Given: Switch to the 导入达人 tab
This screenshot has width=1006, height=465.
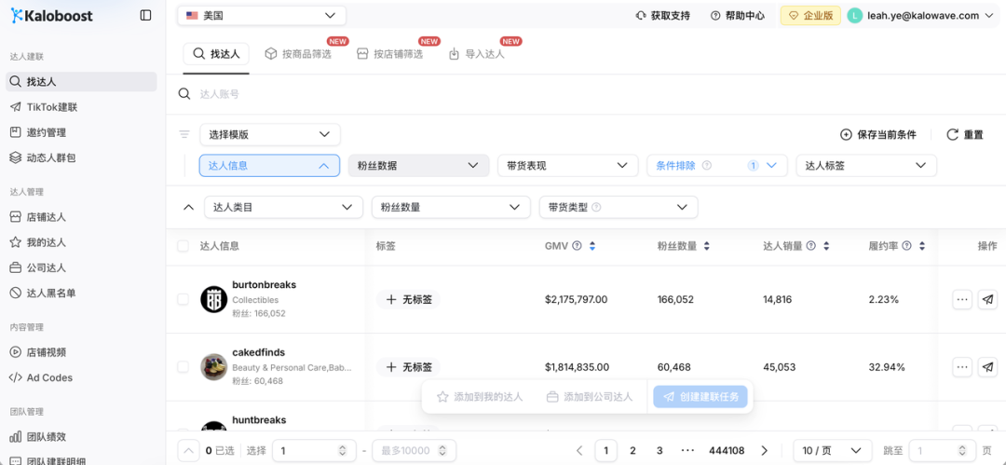Looking at the screenshot, I should (x=477, y=54).
